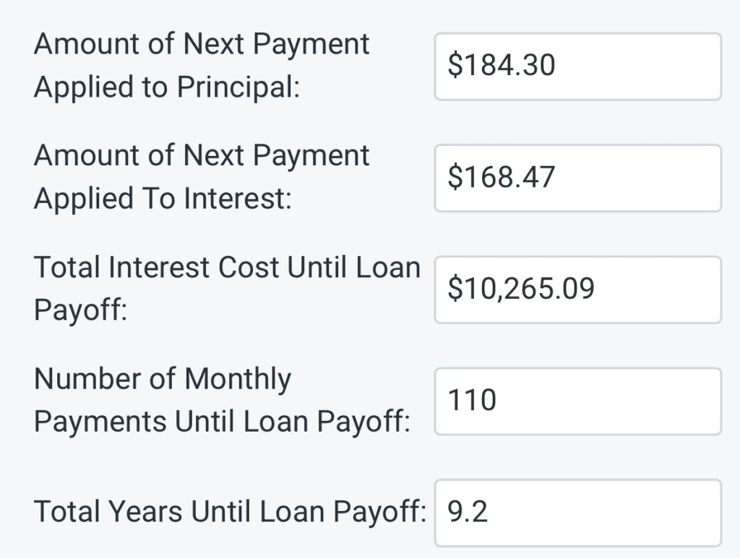Click on the $184.30 value text

click(502, 66)
